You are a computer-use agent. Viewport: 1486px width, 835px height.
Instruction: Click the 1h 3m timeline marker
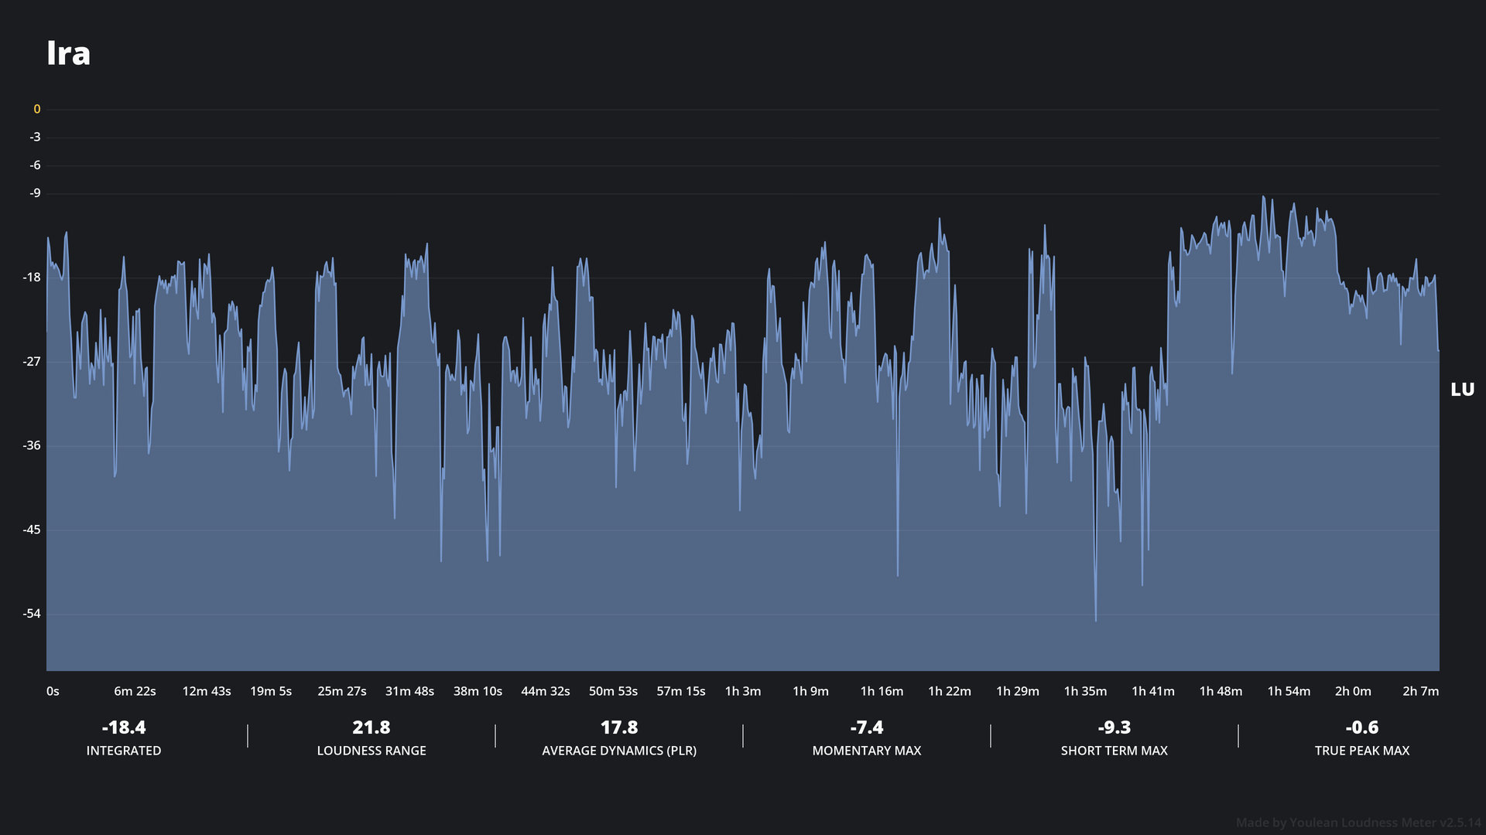743,691
